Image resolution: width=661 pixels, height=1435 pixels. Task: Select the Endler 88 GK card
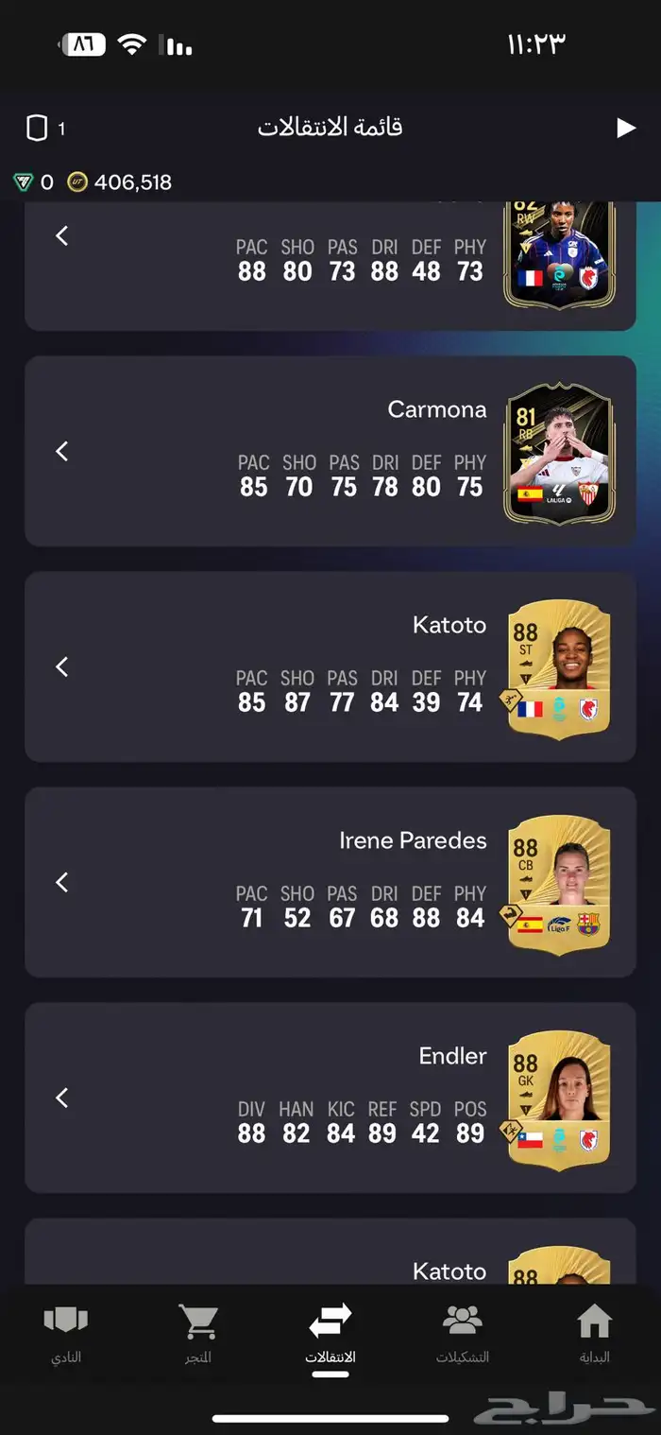point(557,1098)
